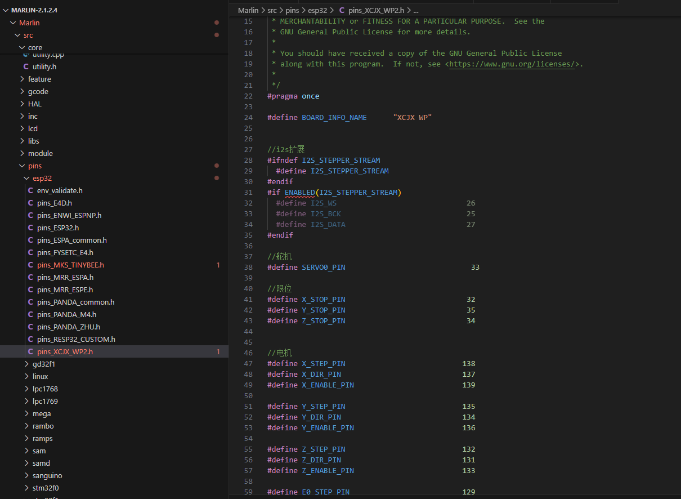Expand the sam folder
Viewport: 681px width, 499px height.
coord(27,451)
